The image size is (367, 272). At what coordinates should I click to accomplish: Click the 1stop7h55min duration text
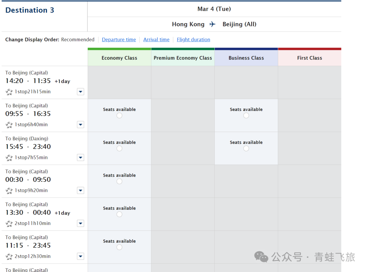[x=31, y=158]
